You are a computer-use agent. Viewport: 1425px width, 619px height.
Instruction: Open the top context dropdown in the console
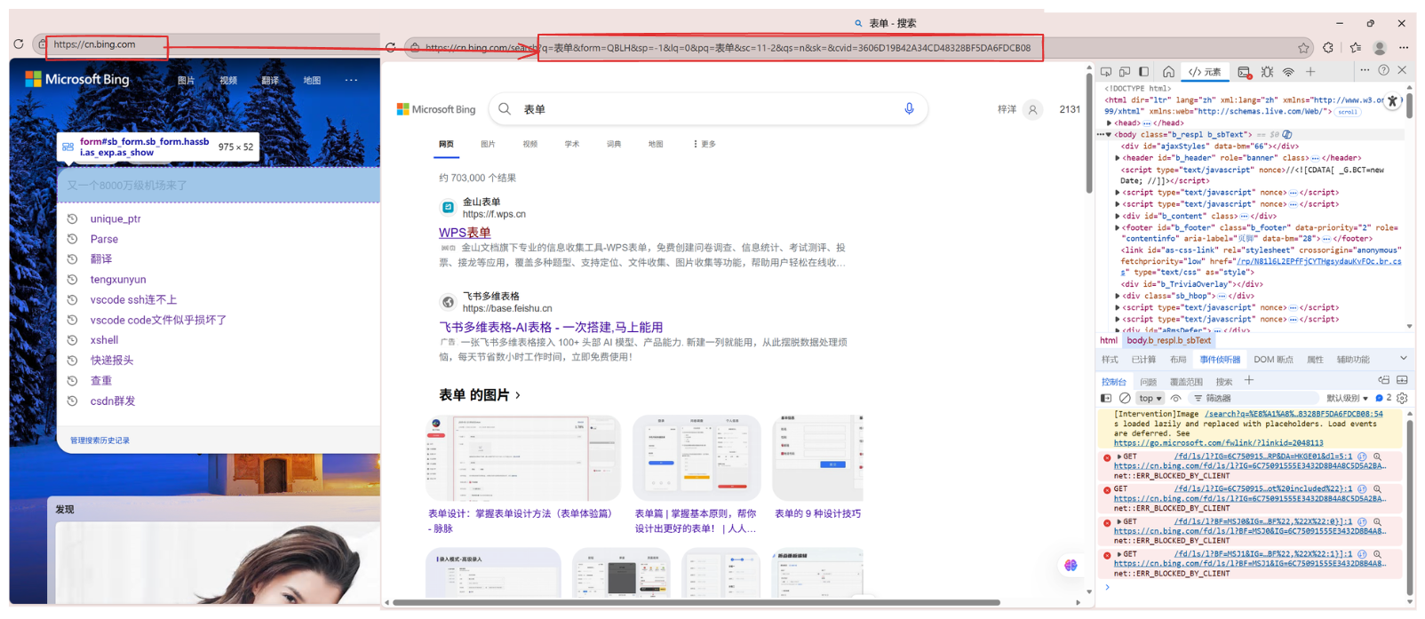(x=1150, y=398)
